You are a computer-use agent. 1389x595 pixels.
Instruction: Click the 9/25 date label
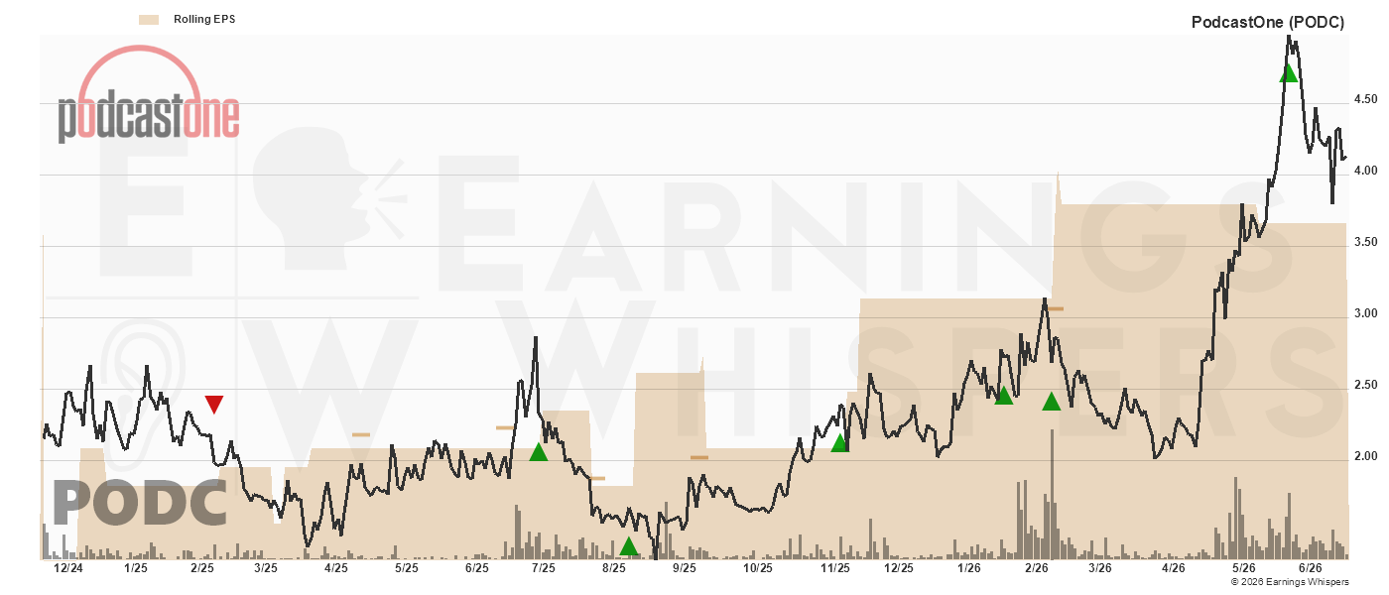(x=684, y=568)
